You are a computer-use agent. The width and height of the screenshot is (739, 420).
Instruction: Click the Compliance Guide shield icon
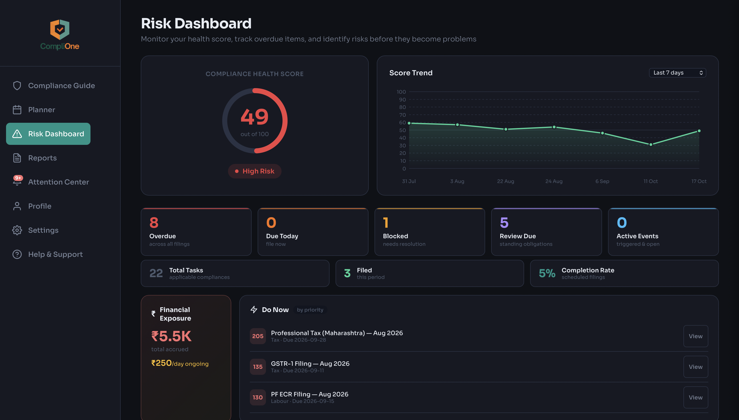[17, 86]
